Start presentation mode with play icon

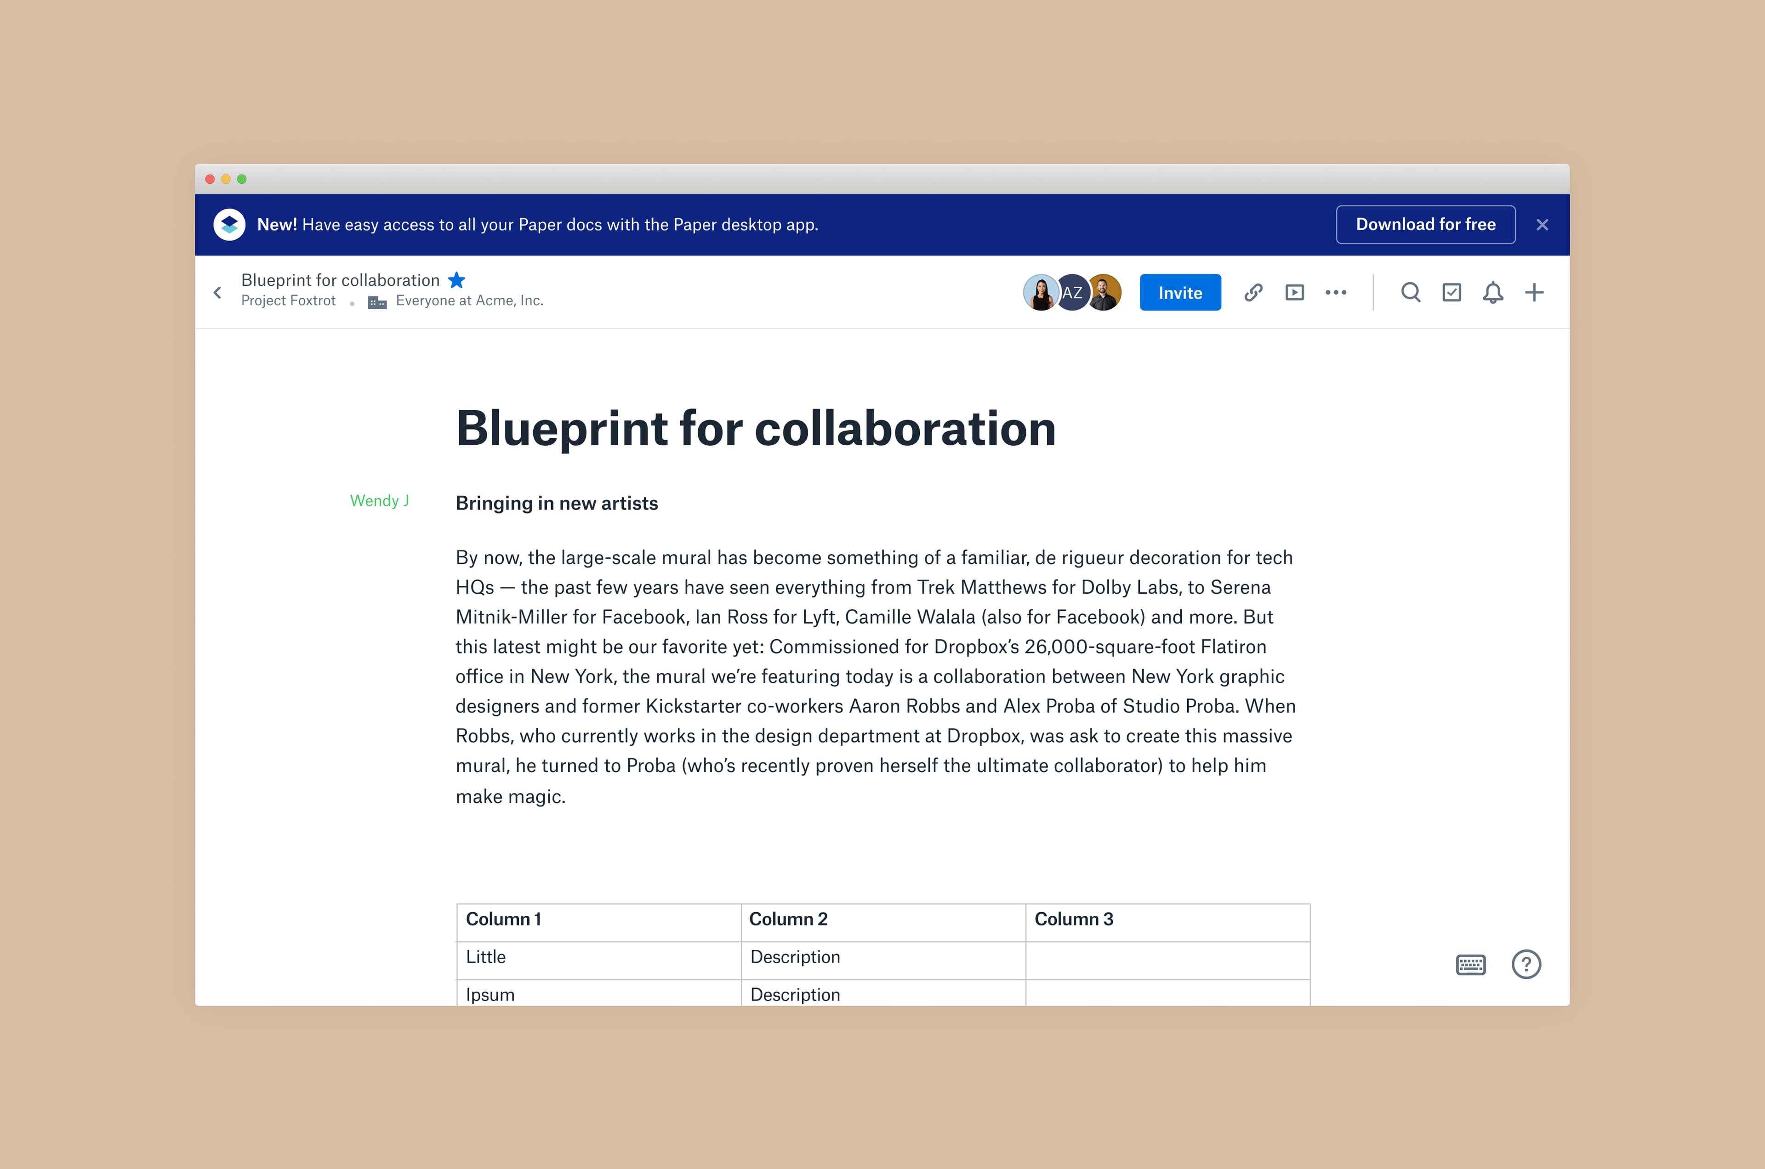1294,292
